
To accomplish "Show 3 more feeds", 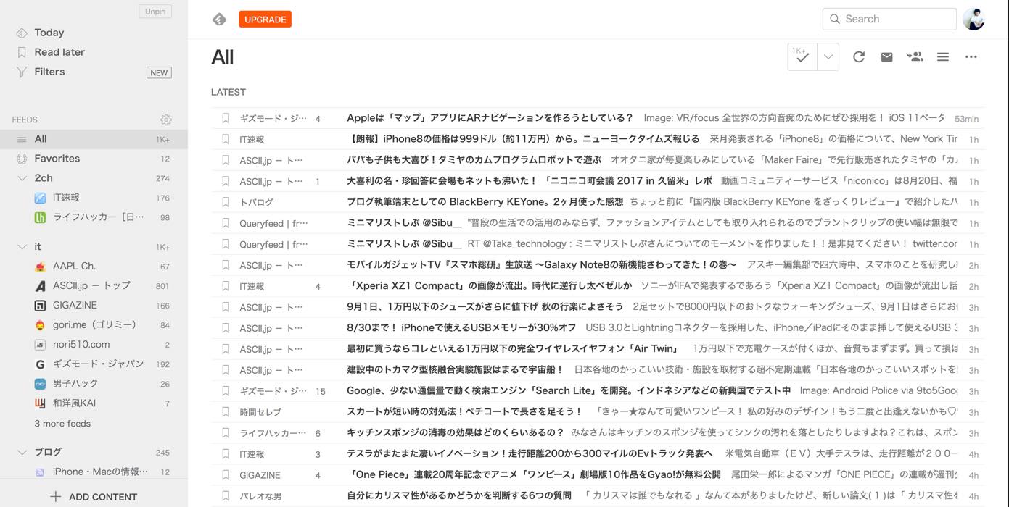I will [62, 424].
